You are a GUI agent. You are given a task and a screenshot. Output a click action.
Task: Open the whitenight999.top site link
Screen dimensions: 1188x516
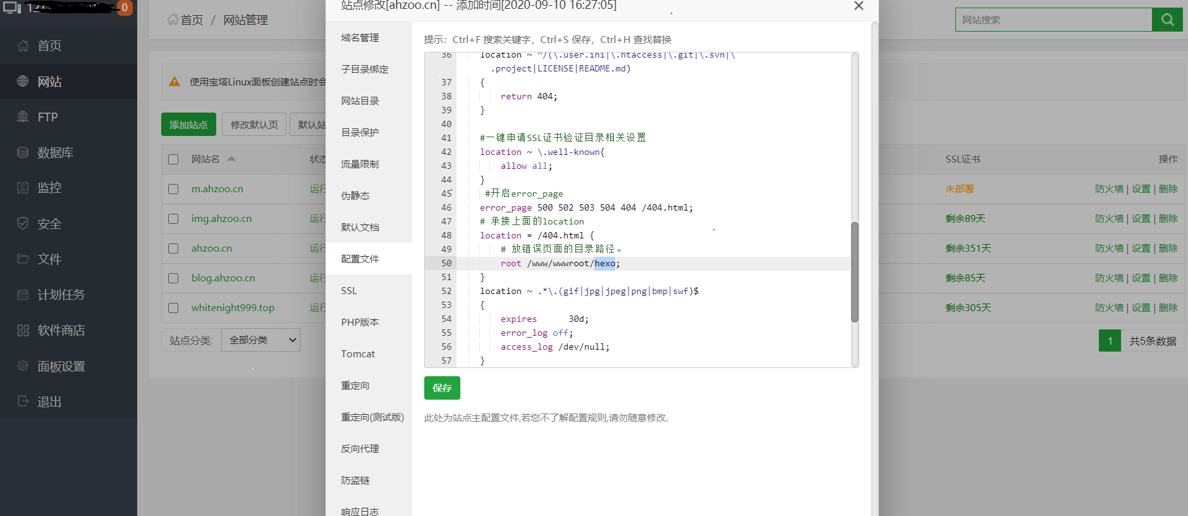(233, 308)
